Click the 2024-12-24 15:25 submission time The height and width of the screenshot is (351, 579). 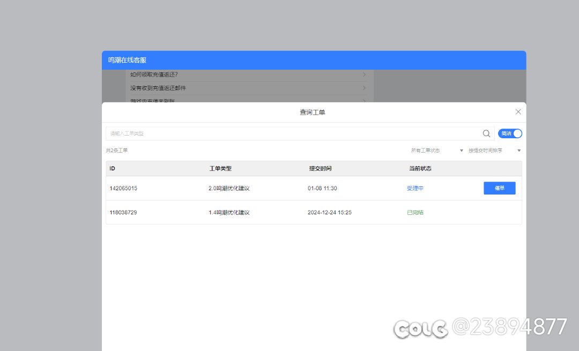[330, 213]
